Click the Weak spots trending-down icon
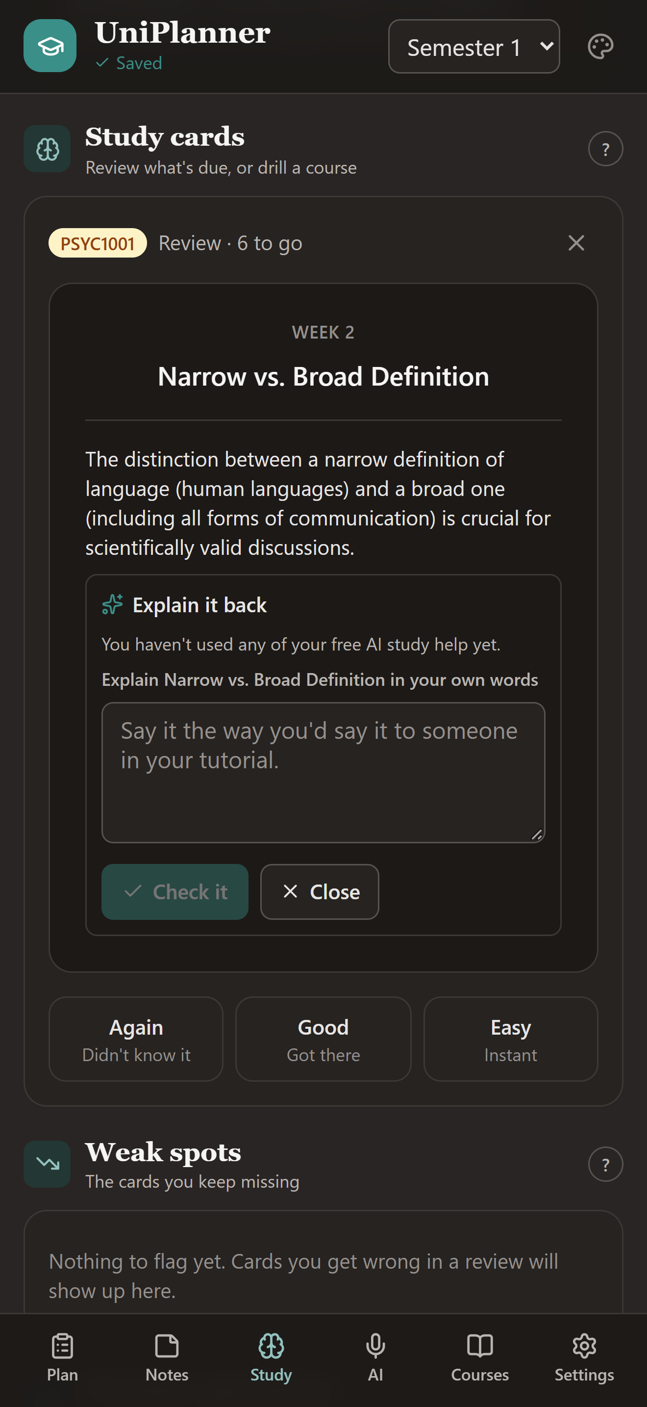 (x=48, y=1164)
